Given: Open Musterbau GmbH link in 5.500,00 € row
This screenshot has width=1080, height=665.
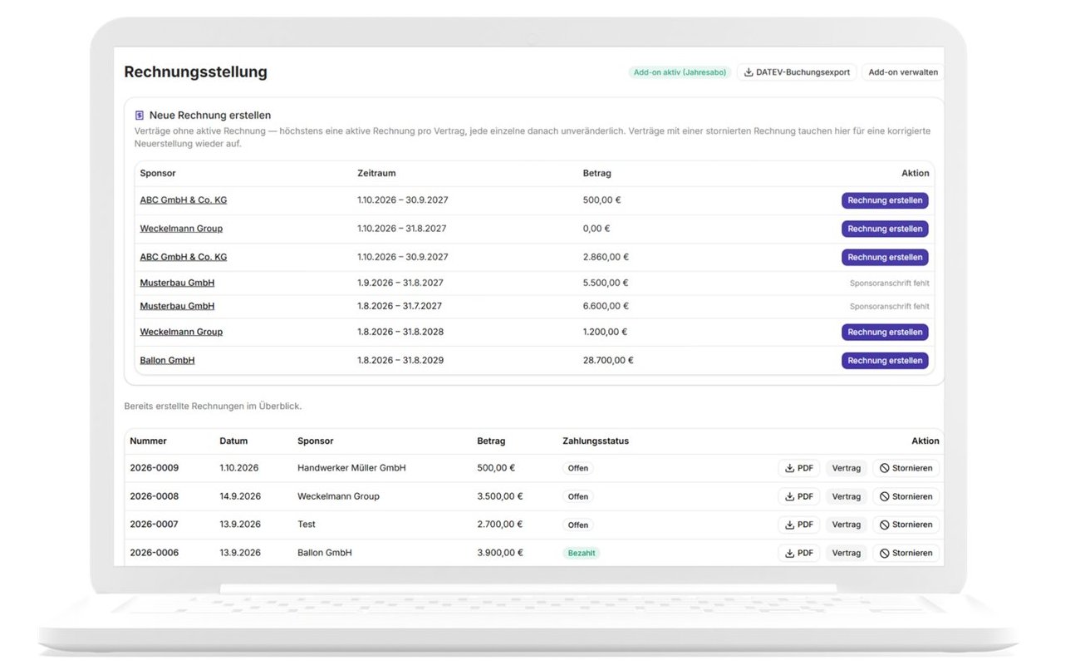Looking at the screenshot, I should click(x=177, y=283).
